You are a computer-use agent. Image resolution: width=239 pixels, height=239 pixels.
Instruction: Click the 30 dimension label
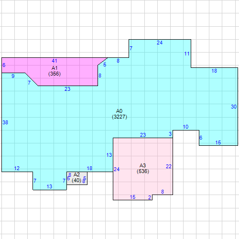[x=234, y=107]
